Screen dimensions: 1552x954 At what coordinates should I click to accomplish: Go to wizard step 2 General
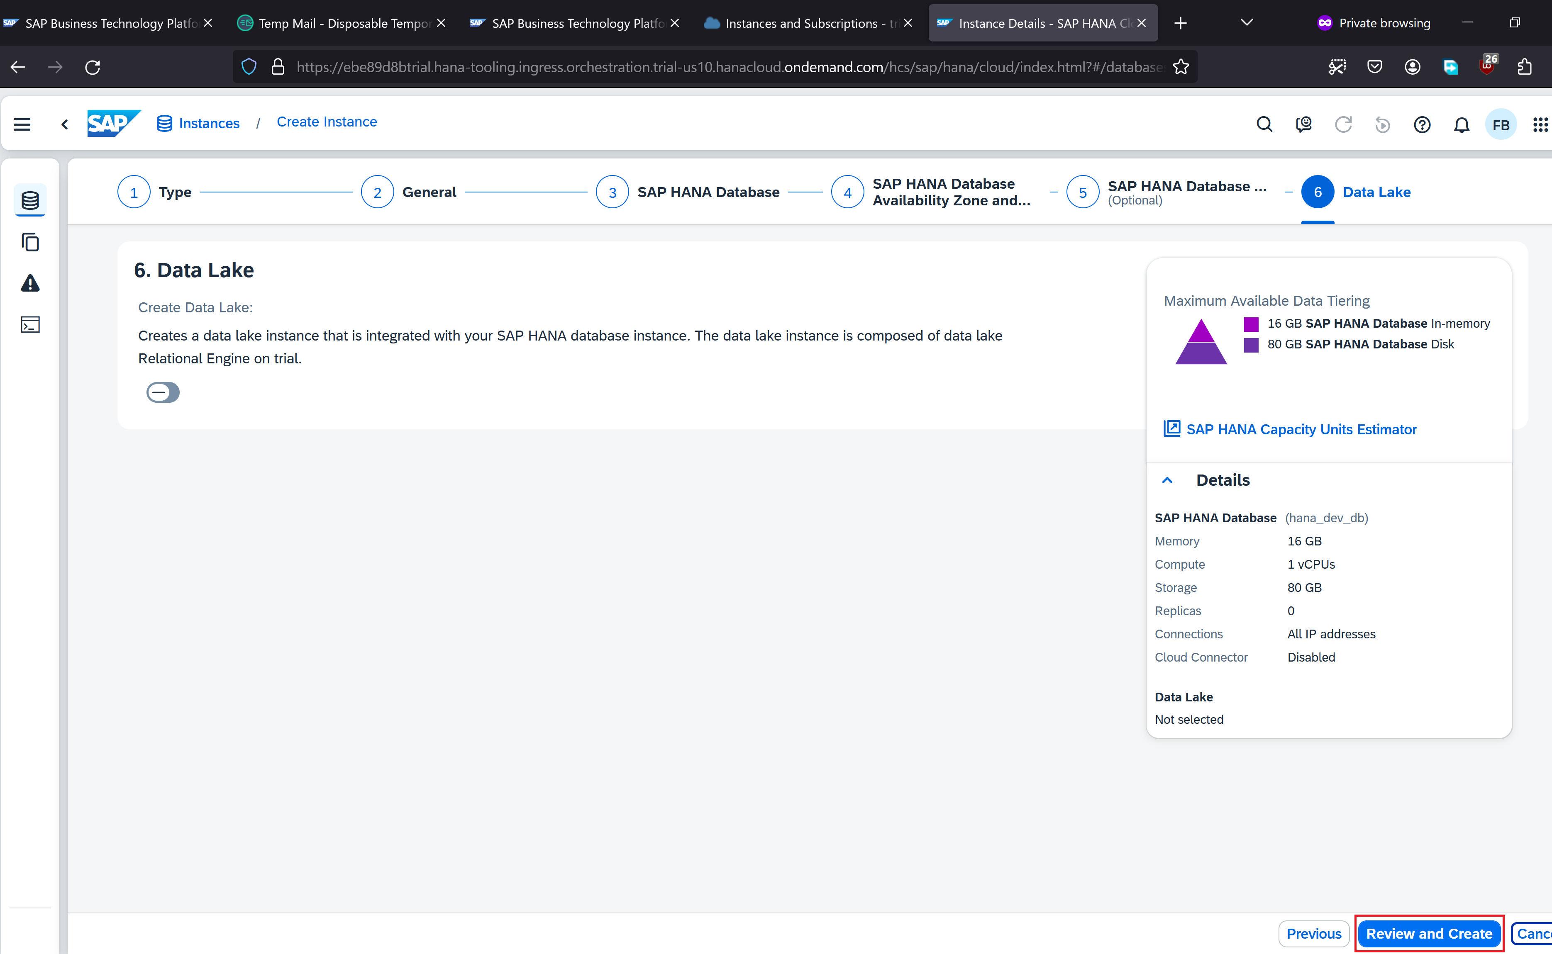[x=378, y=192]
